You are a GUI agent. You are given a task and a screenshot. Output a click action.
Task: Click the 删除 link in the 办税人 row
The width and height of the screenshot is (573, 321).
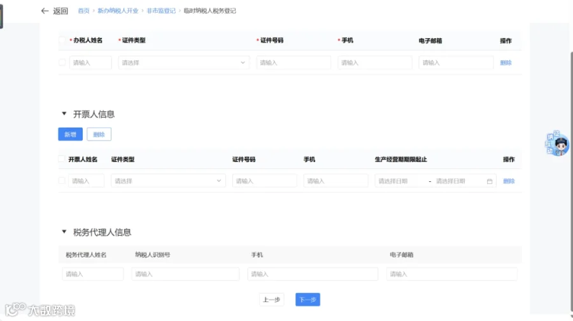[506, 63]
